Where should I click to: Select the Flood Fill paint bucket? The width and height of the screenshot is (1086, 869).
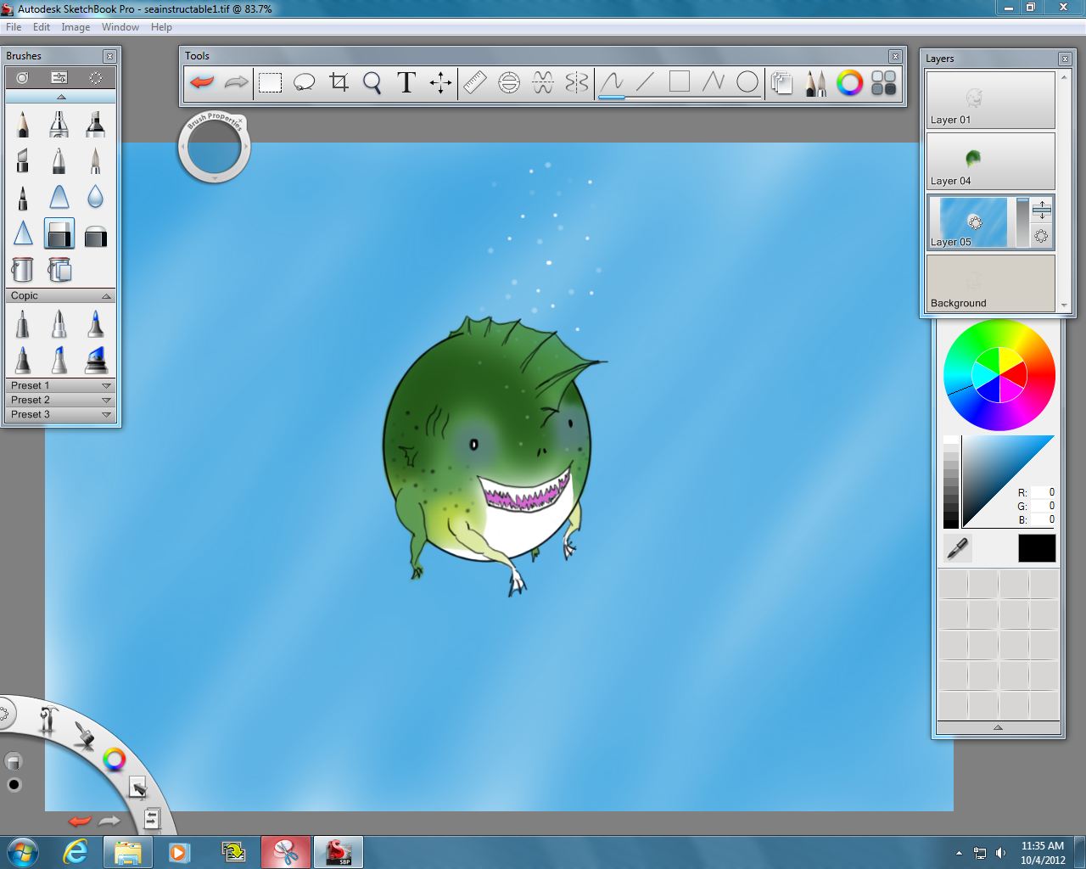[x=22, y=270]
